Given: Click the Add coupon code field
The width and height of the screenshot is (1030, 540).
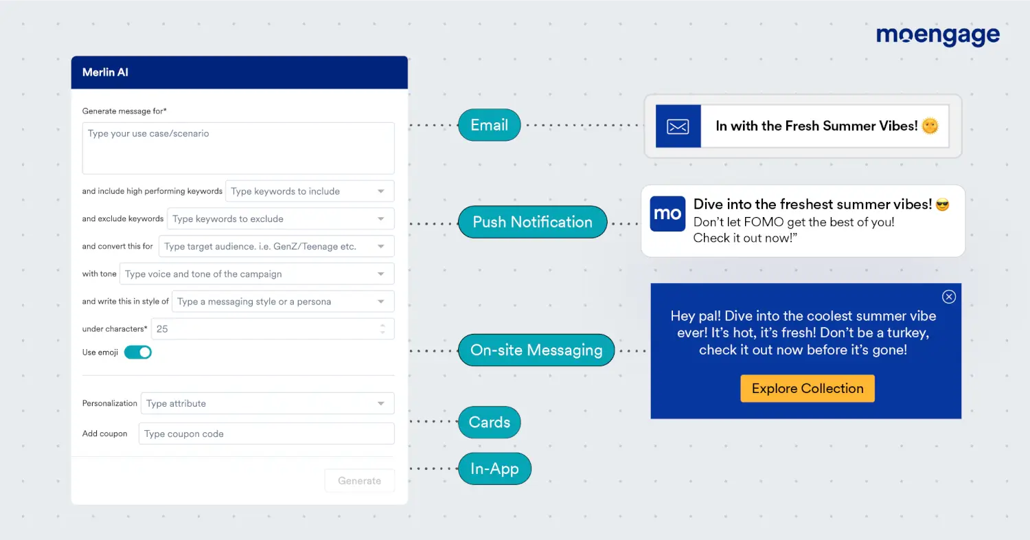Looking at the screenshot, I should [266, 434].
